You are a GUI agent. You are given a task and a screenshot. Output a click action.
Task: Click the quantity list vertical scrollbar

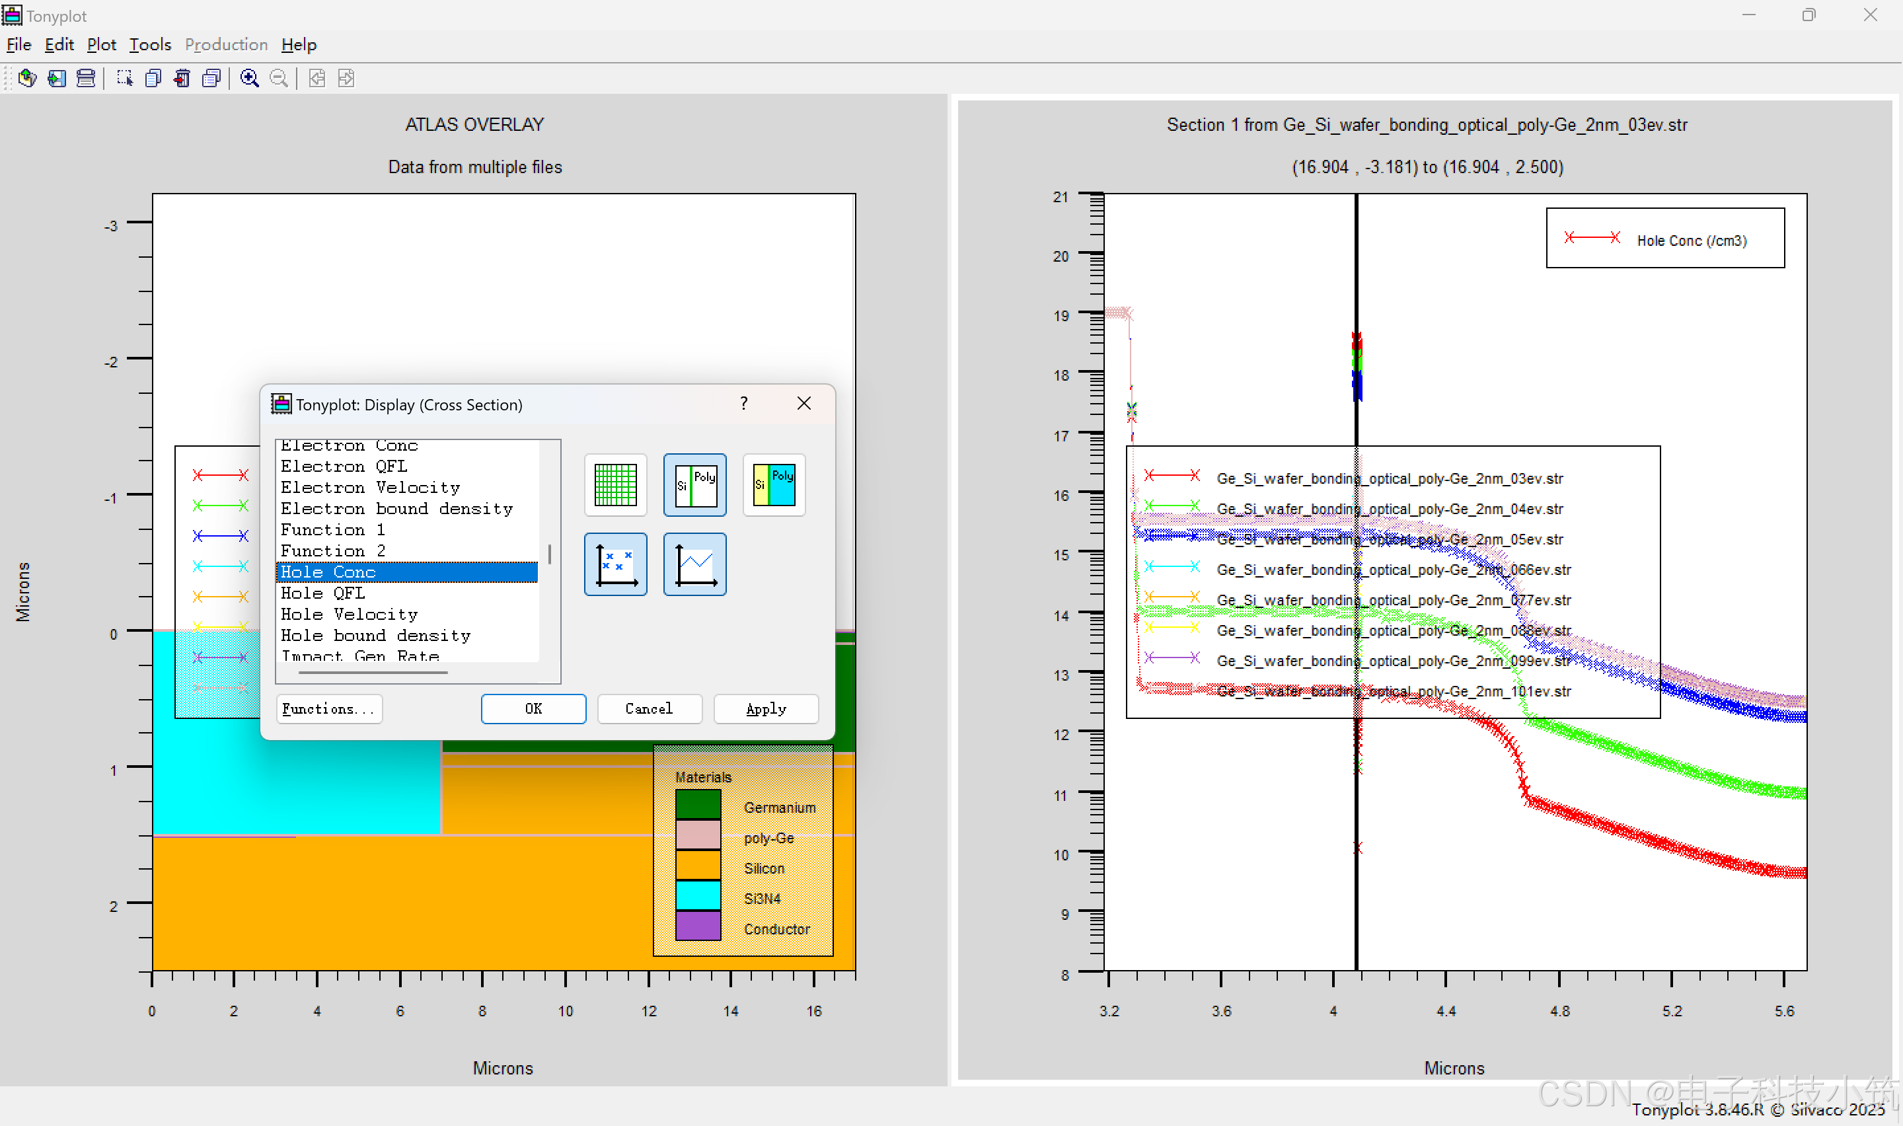(549, 554)
